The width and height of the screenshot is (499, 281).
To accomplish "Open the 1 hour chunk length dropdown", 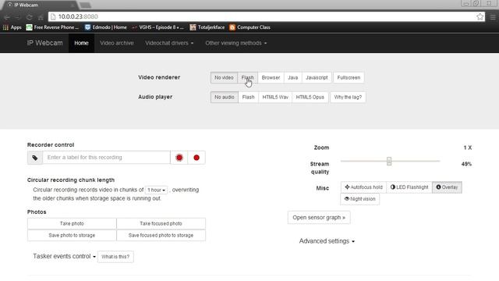I will [x=156, y=190].
